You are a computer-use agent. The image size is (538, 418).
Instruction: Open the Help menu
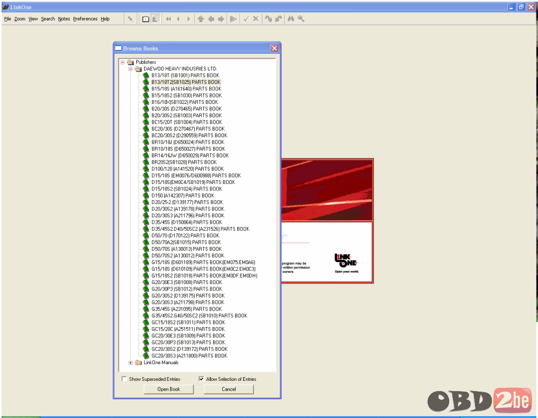tap(105, 19)
